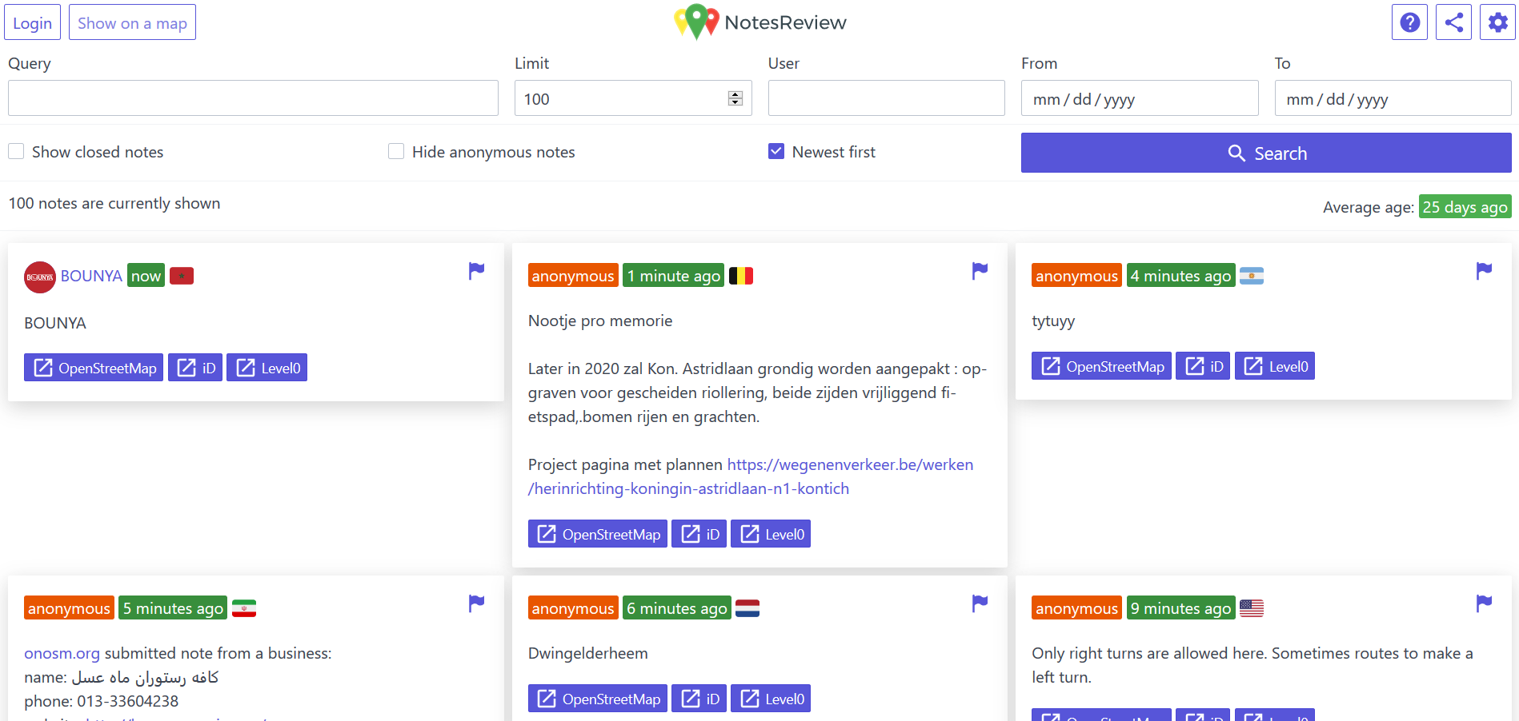Click the Morocco flag on BOUNYA note
1519x721 pixels.
pyautogui.click(x=182, y=276)
